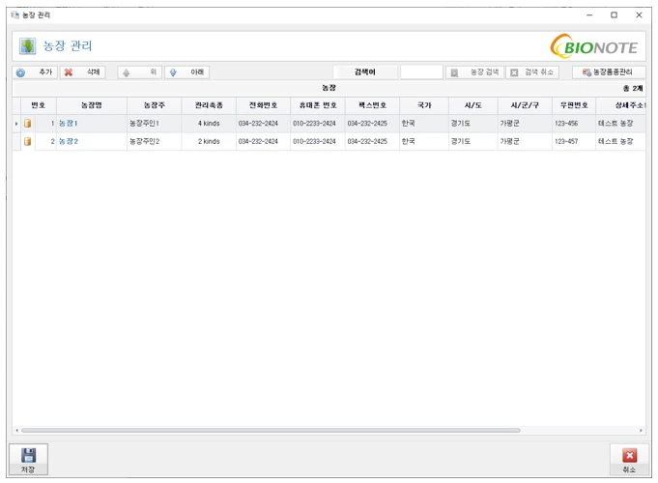This screenshot has width=658, height=483.
Task: Move the selected farm down with 아래 button
Action: tap(186, 72)
